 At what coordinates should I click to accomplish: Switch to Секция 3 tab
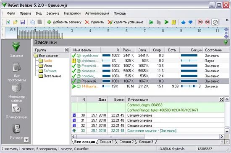pos(146,142)
